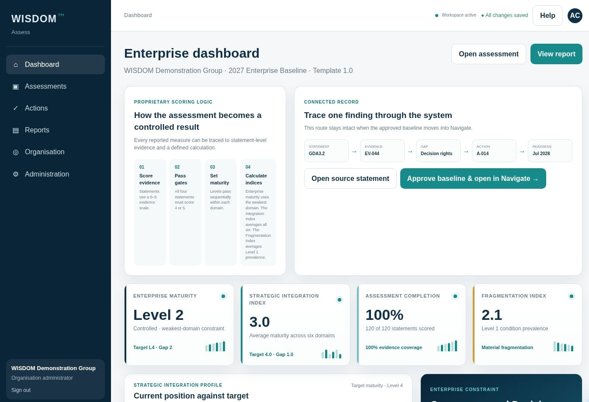589x402 pixels.
Task: Click the Administration gear icon
Action: point(16,174)
